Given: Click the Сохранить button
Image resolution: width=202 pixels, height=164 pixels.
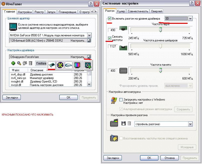Looking at the screenshot, I should pyautogui.click(x=183, y=109).
